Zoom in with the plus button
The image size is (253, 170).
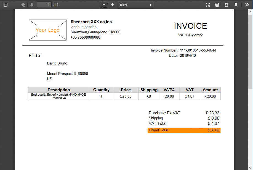pos(113,5)
